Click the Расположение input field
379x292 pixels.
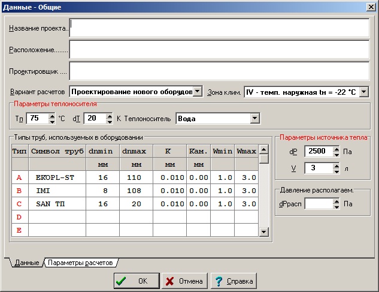219,49
